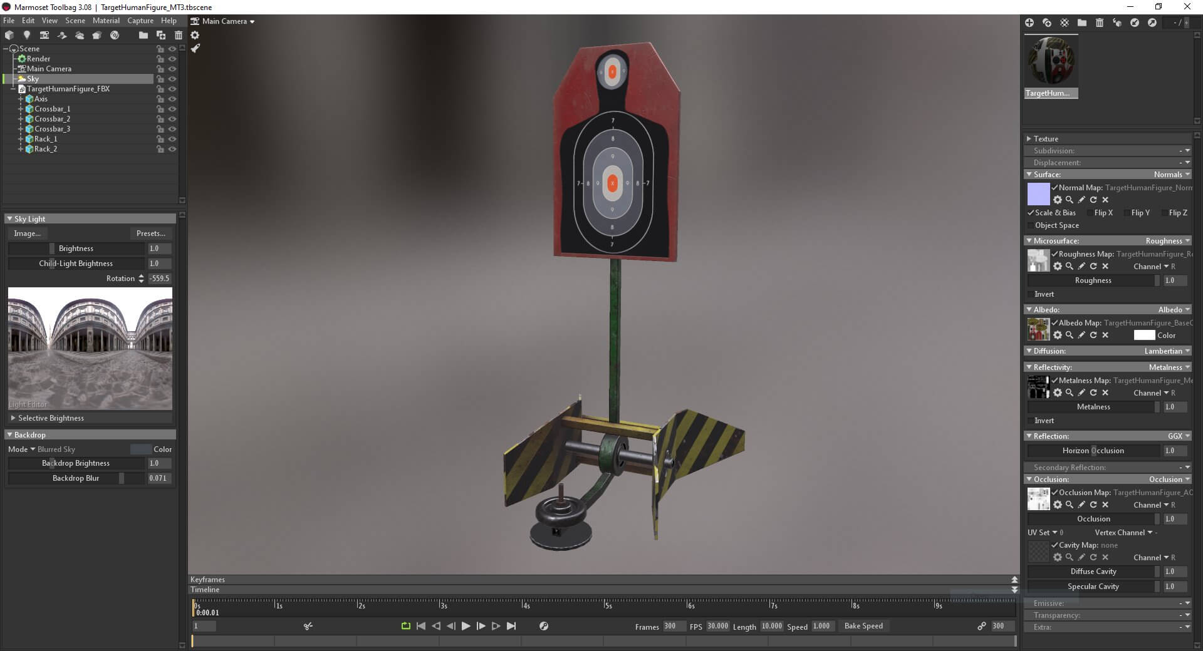The width and height of the screenshot is (1203, 651).
Task: Expand the Axis tree node
Action: point(21,99)
